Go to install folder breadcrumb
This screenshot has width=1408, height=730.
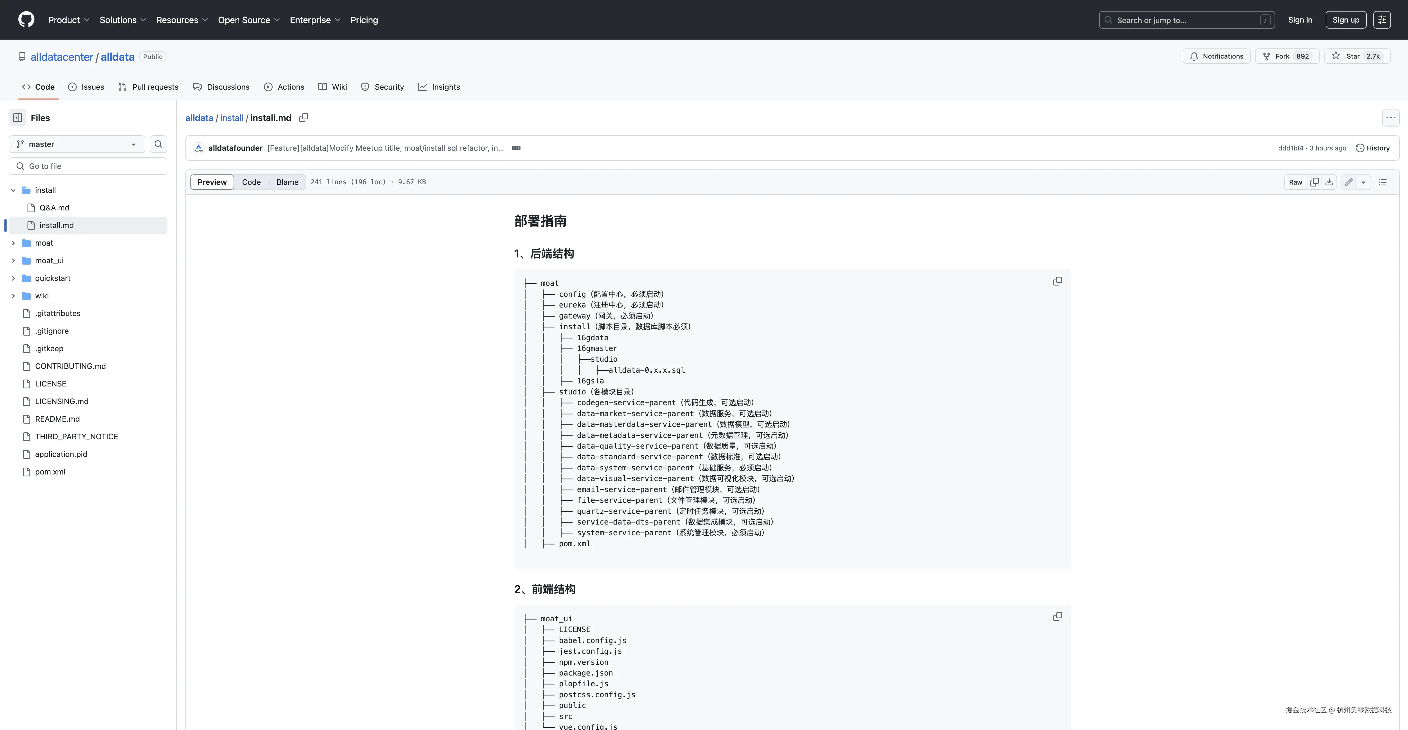232,118
